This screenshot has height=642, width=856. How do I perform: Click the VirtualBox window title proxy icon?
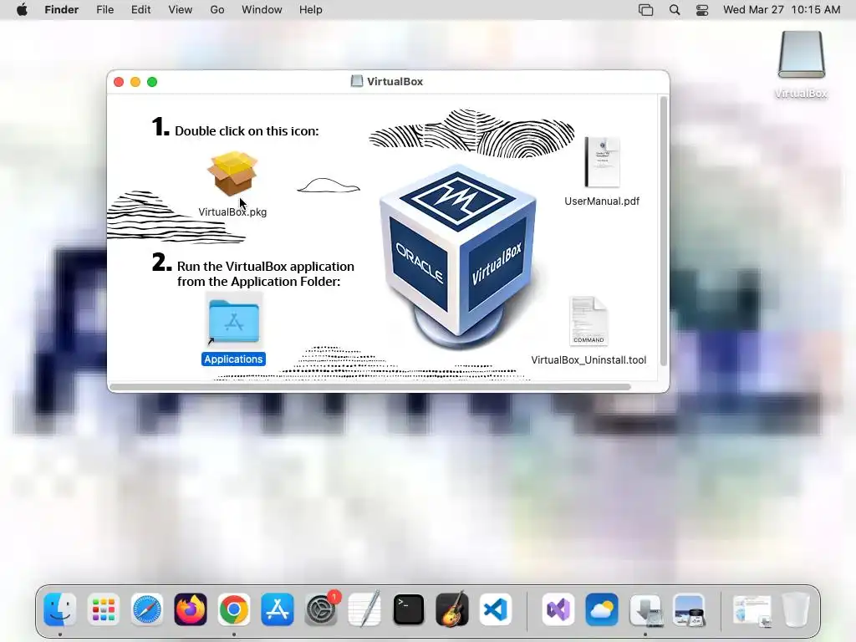[x=356, y=81]
